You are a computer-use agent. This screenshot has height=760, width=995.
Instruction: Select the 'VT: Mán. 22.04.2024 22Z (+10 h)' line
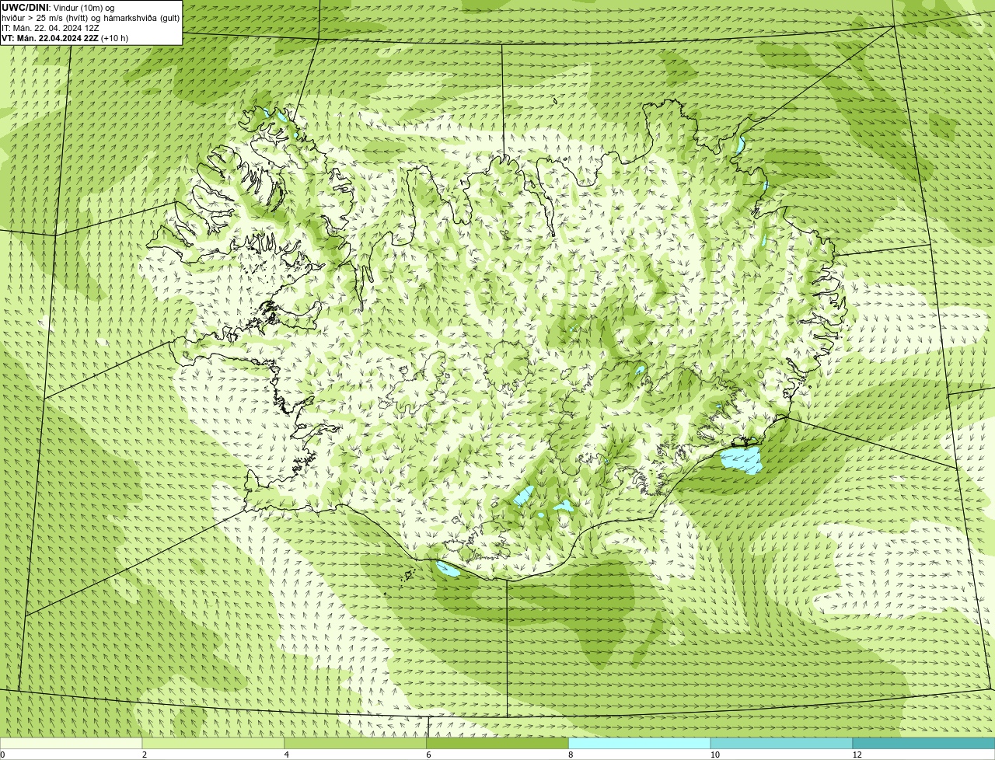pyautogui.click(x=65, y=38)
